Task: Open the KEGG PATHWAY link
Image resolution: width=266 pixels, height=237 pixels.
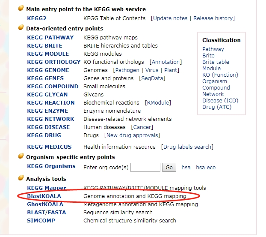Action: click(50, 38)
